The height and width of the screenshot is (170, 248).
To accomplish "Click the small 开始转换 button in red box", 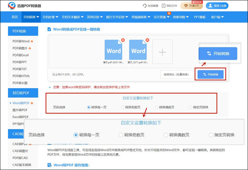I will point(211,74).
